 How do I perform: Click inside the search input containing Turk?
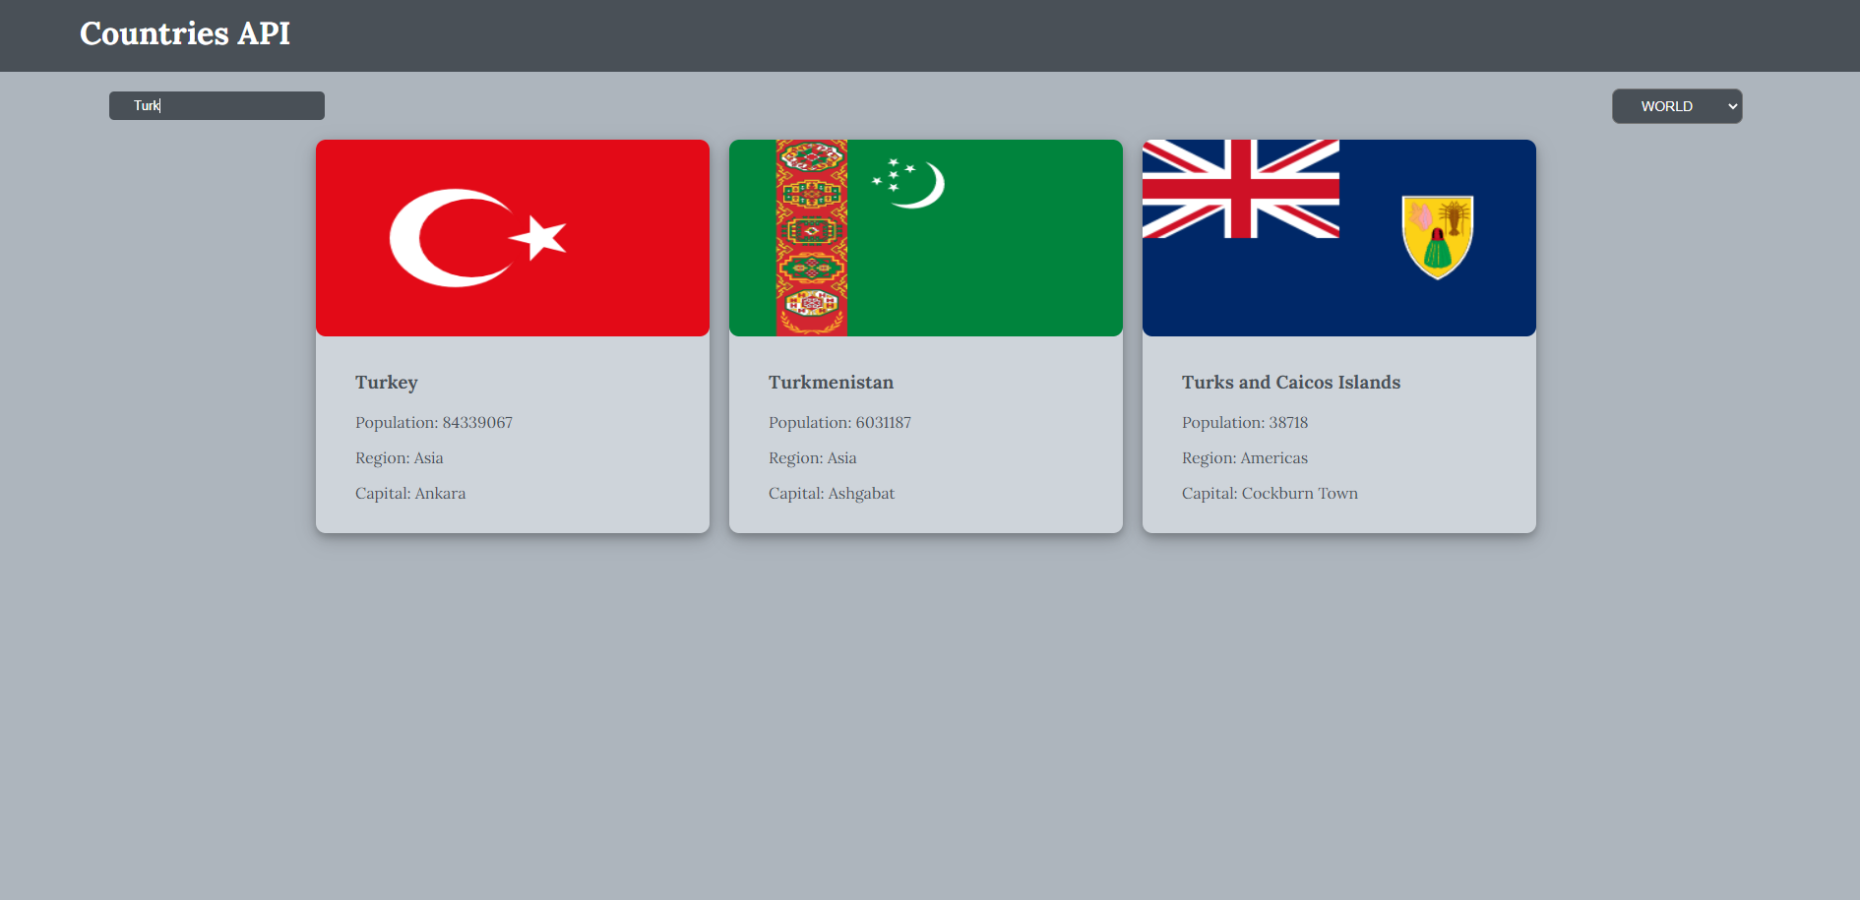click(217, 105)
